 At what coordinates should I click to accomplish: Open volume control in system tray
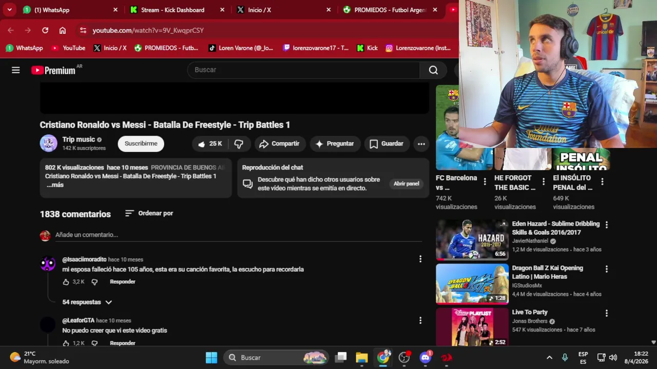click(613, 358)
